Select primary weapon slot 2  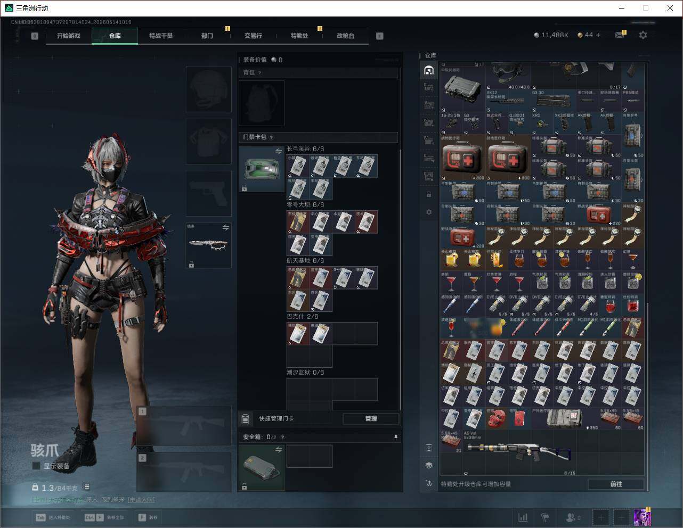[184, 472]
